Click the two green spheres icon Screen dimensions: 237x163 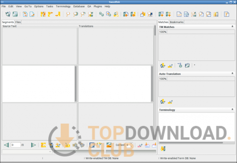101,14
